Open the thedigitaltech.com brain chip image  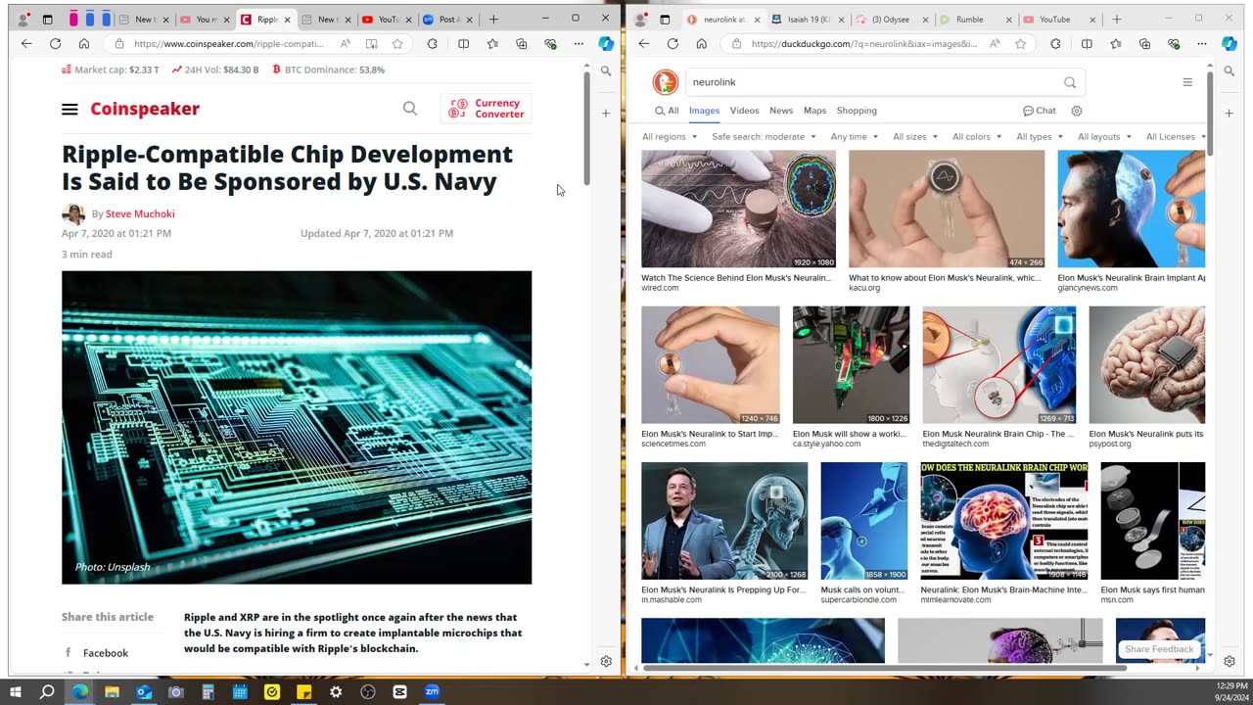(998, 364)
